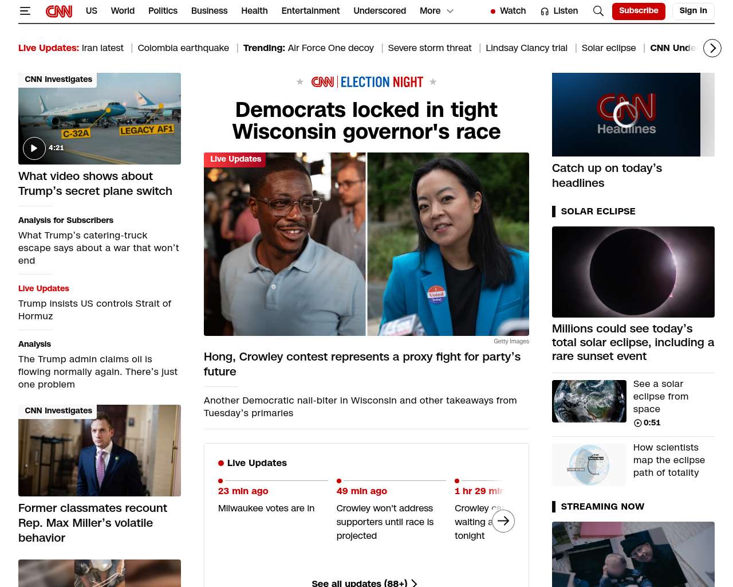Open the total solar eclipse image
733x587 pixels.
[x=633, y=272]
